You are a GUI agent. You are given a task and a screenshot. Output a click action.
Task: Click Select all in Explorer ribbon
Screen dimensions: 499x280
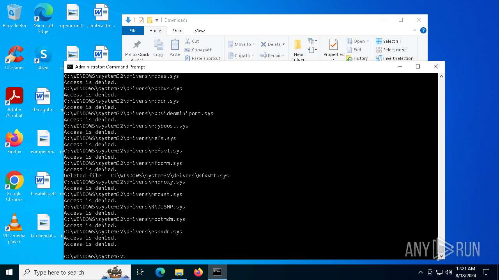pos(388,41)
